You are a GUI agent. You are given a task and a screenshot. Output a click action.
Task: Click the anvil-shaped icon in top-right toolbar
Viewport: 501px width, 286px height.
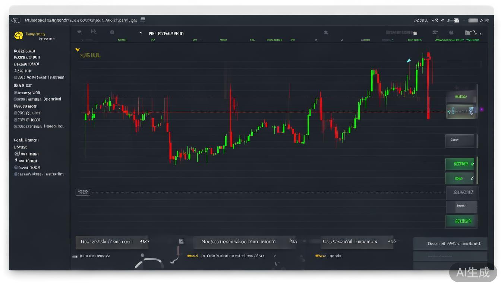pyautogui.click(x=435, y=32)
